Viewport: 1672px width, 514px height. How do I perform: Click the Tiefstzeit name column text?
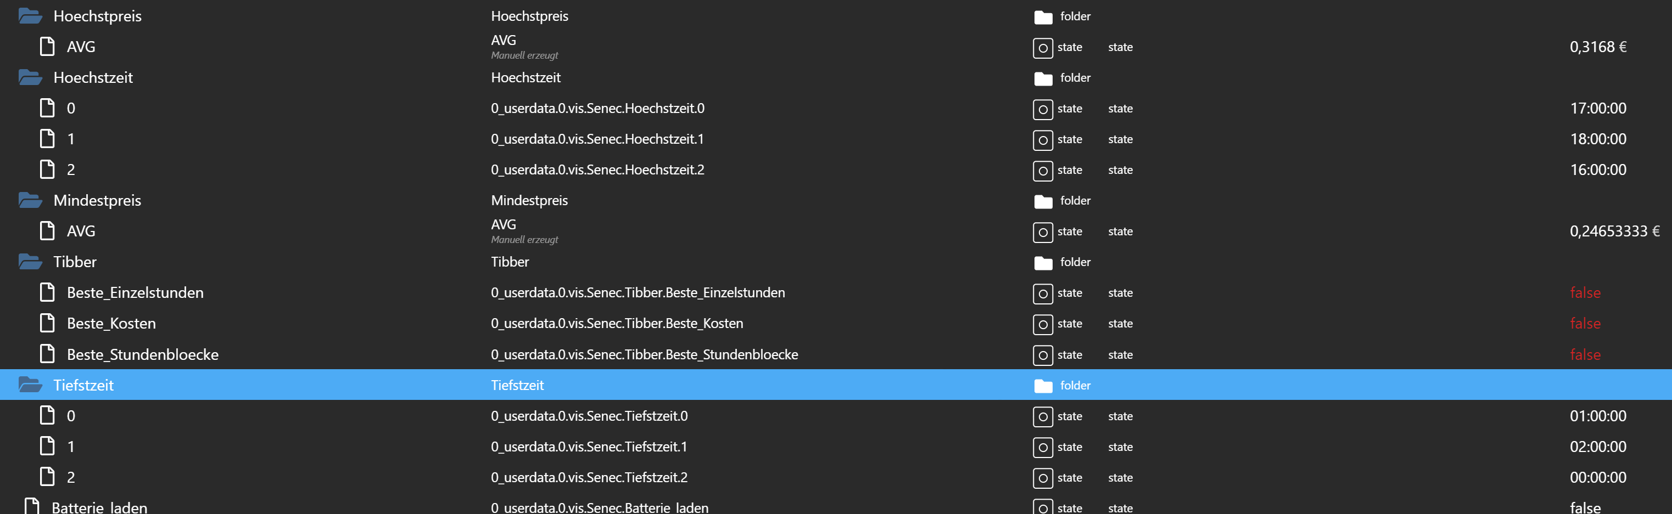click(x=517, y=385)
